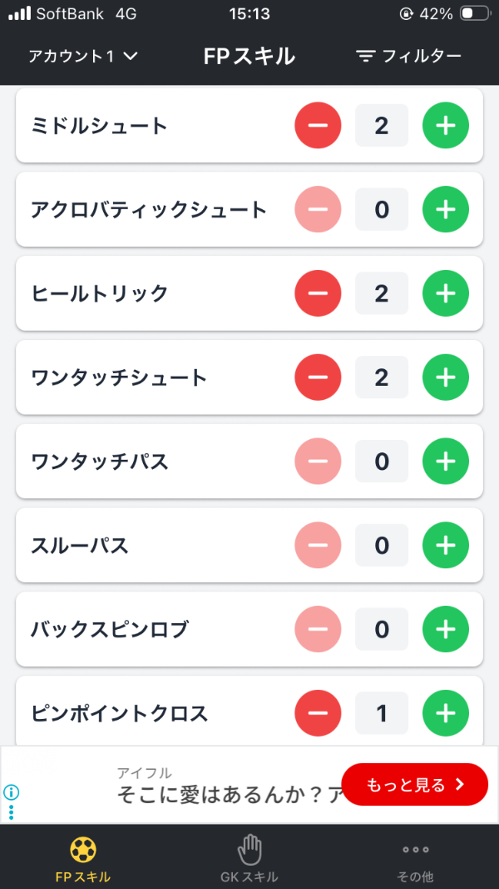
Task: Decrease ワンタッチシュート count by one
Action: point(318,377)
